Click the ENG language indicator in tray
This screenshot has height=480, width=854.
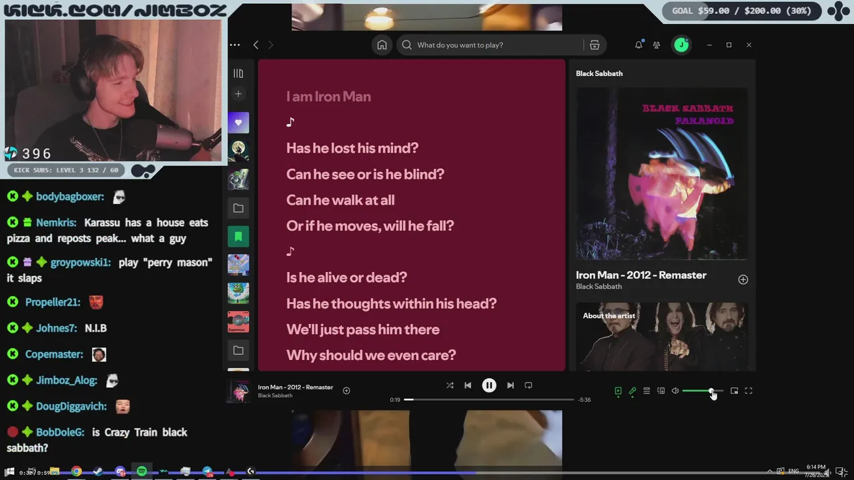tap(794, 471)
